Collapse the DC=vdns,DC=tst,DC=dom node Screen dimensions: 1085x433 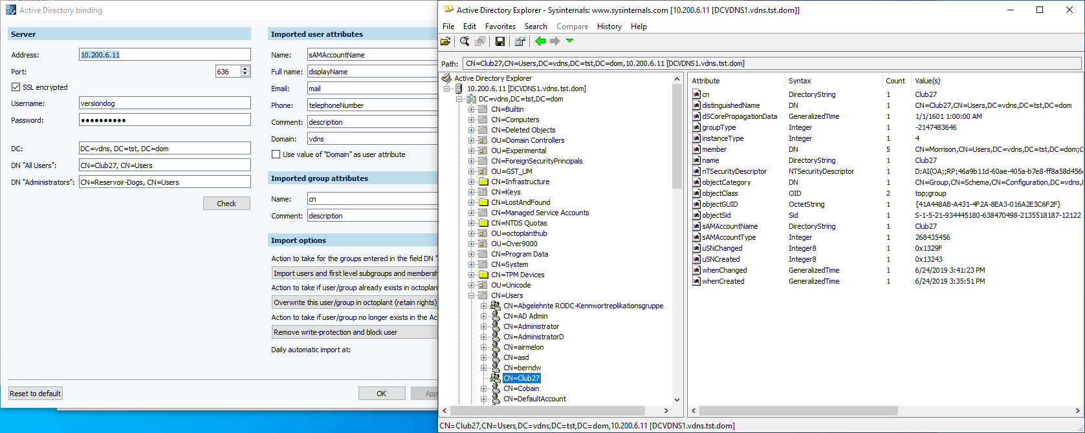(x=459, y=99)
